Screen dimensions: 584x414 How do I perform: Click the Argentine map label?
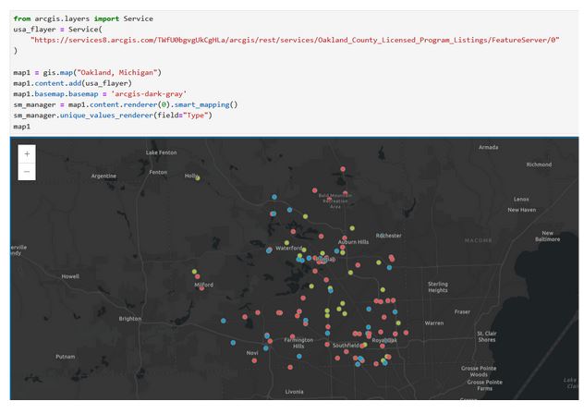103,176
